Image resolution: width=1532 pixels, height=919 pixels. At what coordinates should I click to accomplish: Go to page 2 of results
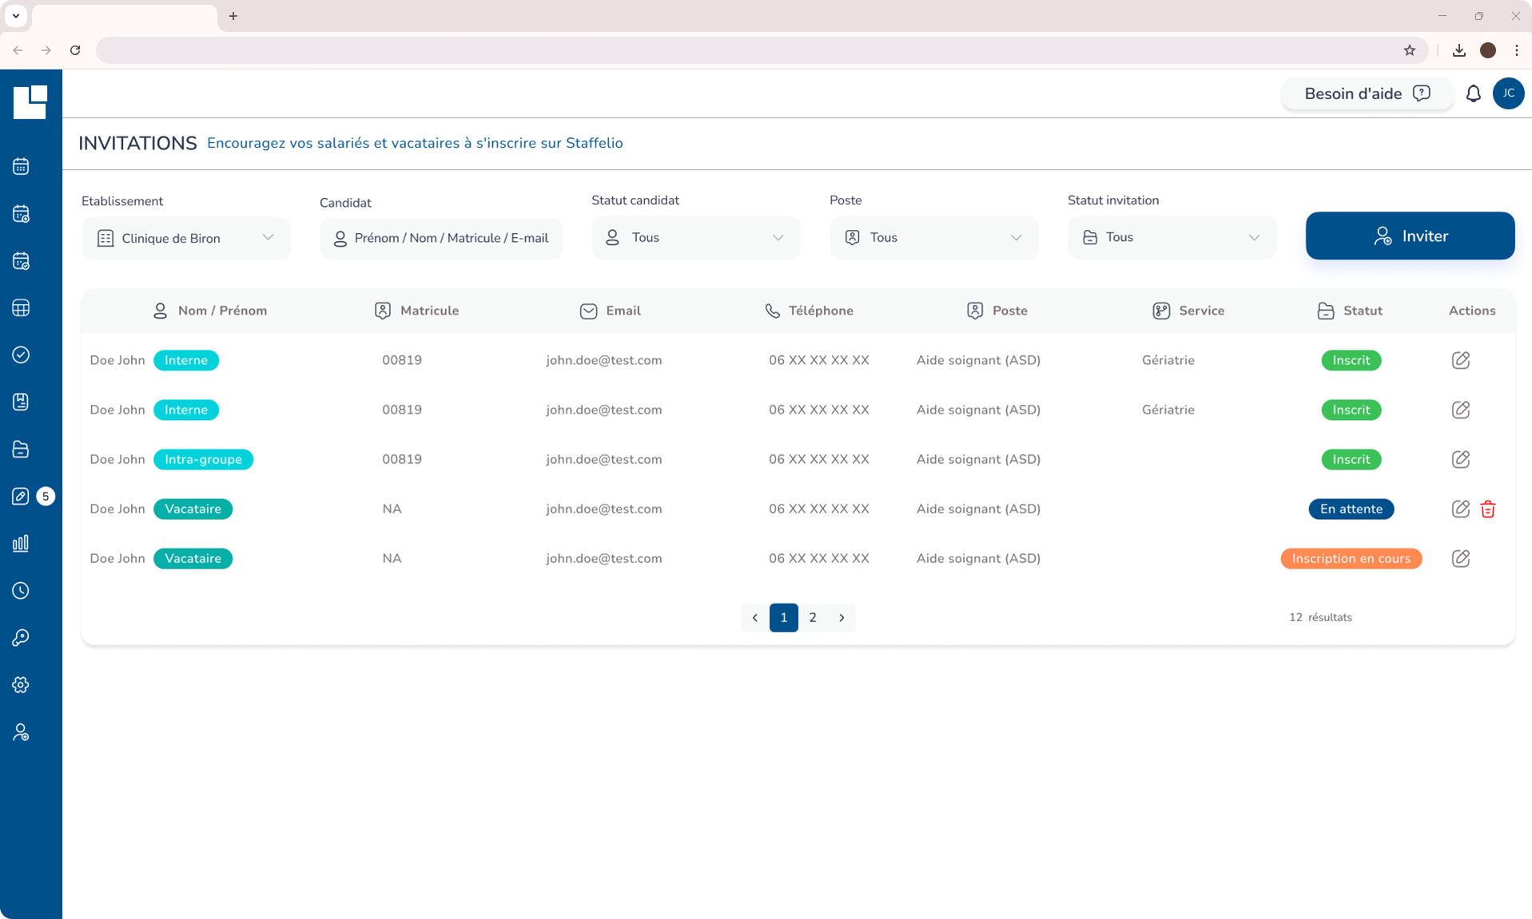(813, 617)
